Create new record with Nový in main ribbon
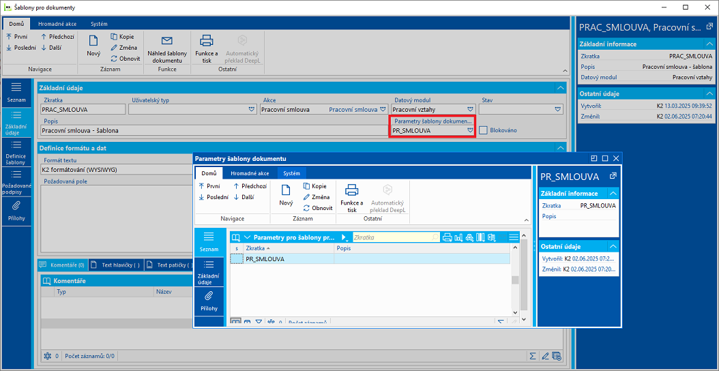The image size is (719, 371). pyautogui.click(x=93, y=46)
